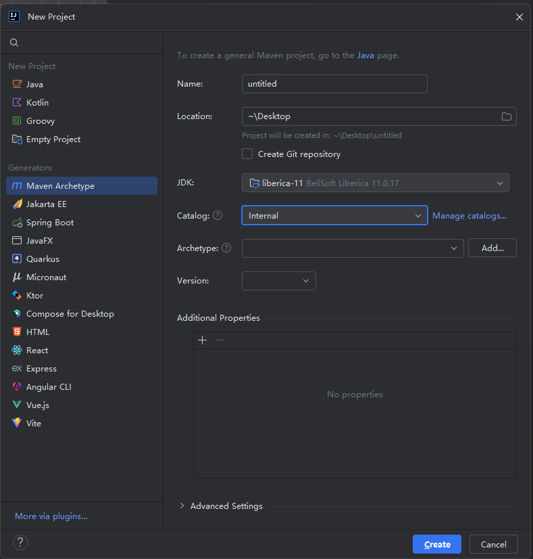The height and width of the screenshot is (559, 533).
Task: Open More via plugins... link
Action: (51, 516)
